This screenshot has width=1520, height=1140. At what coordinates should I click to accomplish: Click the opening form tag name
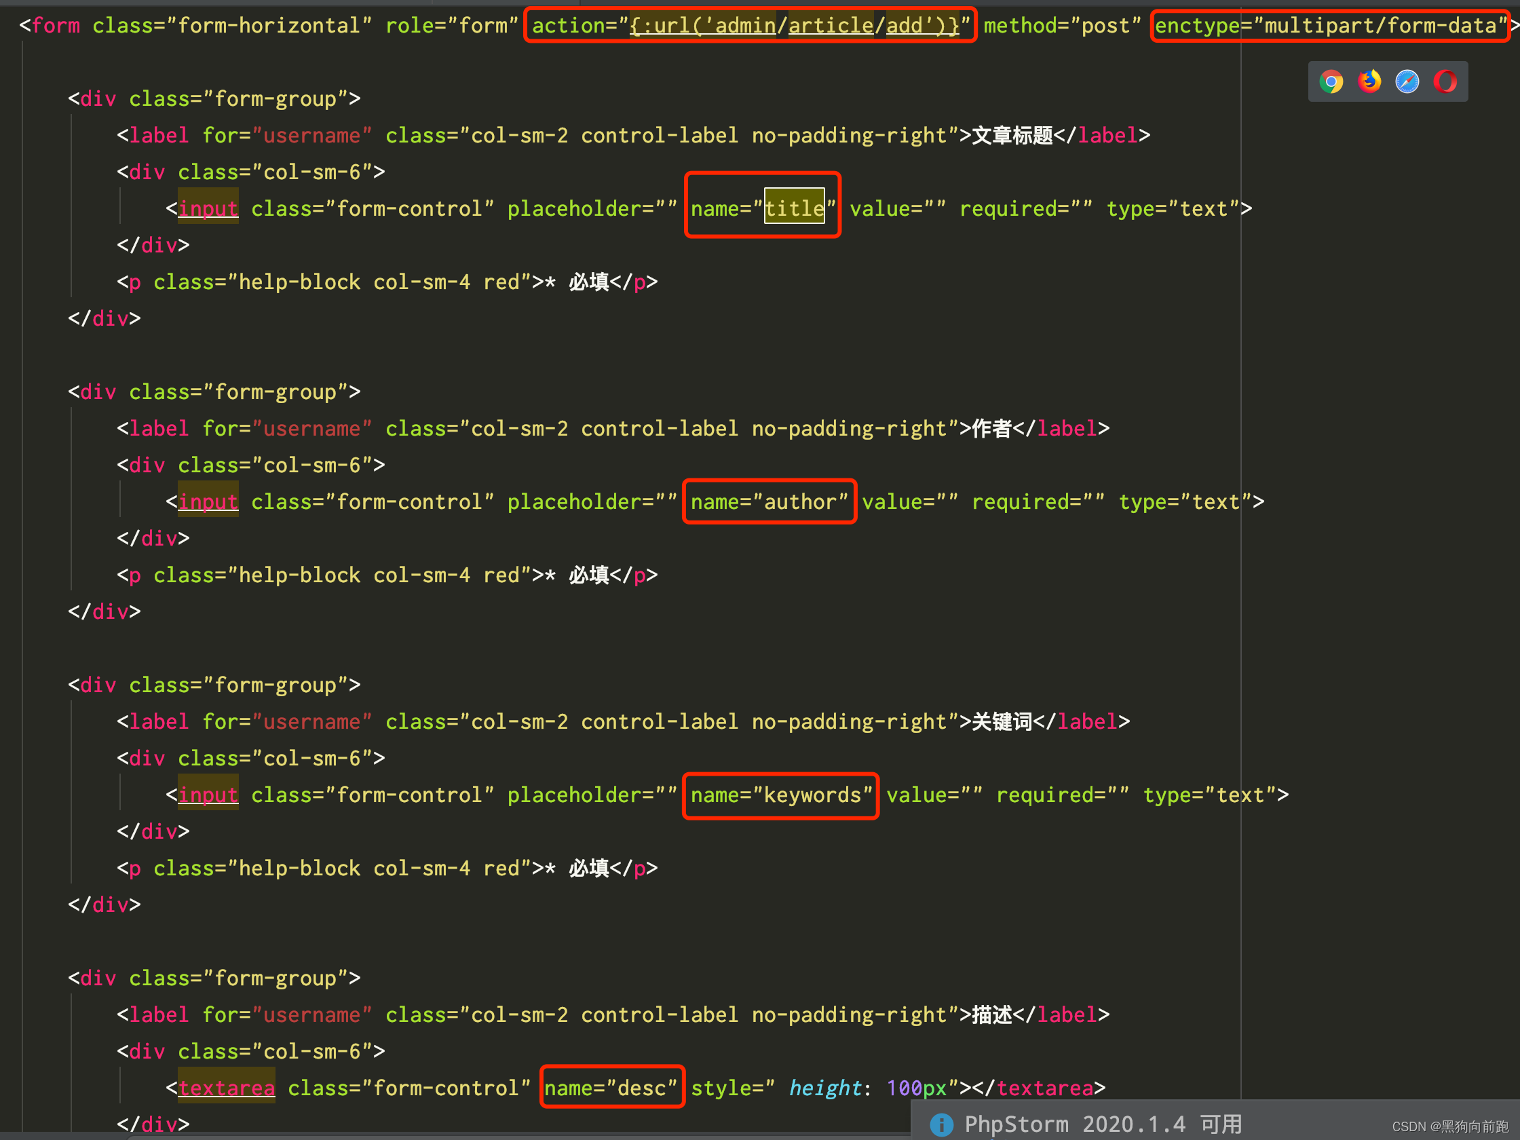56,26
